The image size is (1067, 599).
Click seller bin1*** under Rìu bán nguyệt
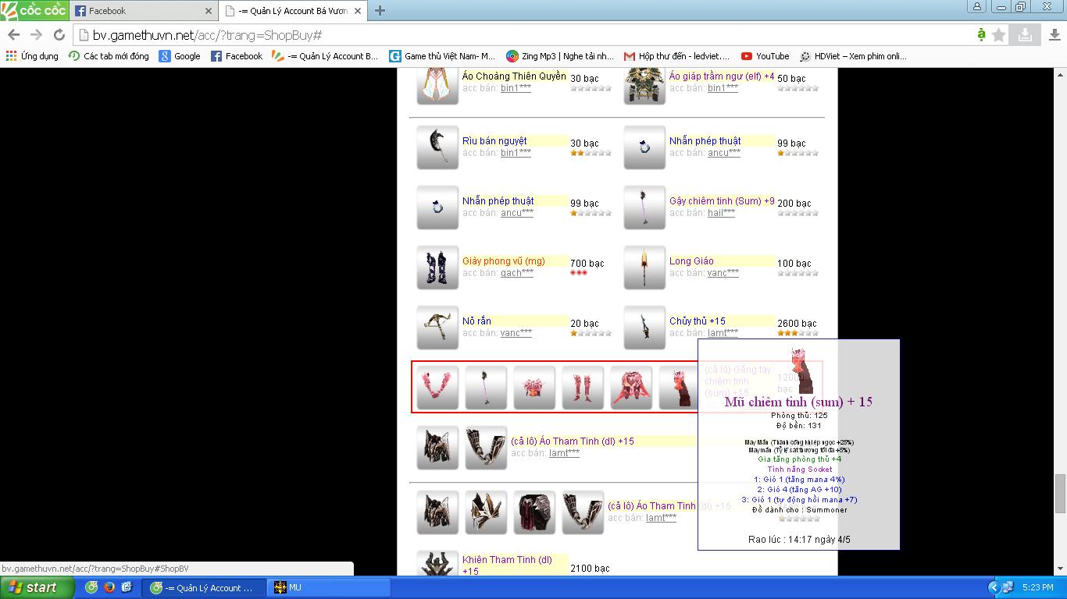(x=516, y=153)
